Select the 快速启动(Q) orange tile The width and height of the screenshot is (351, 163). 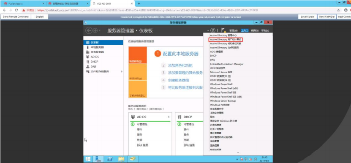138,55
